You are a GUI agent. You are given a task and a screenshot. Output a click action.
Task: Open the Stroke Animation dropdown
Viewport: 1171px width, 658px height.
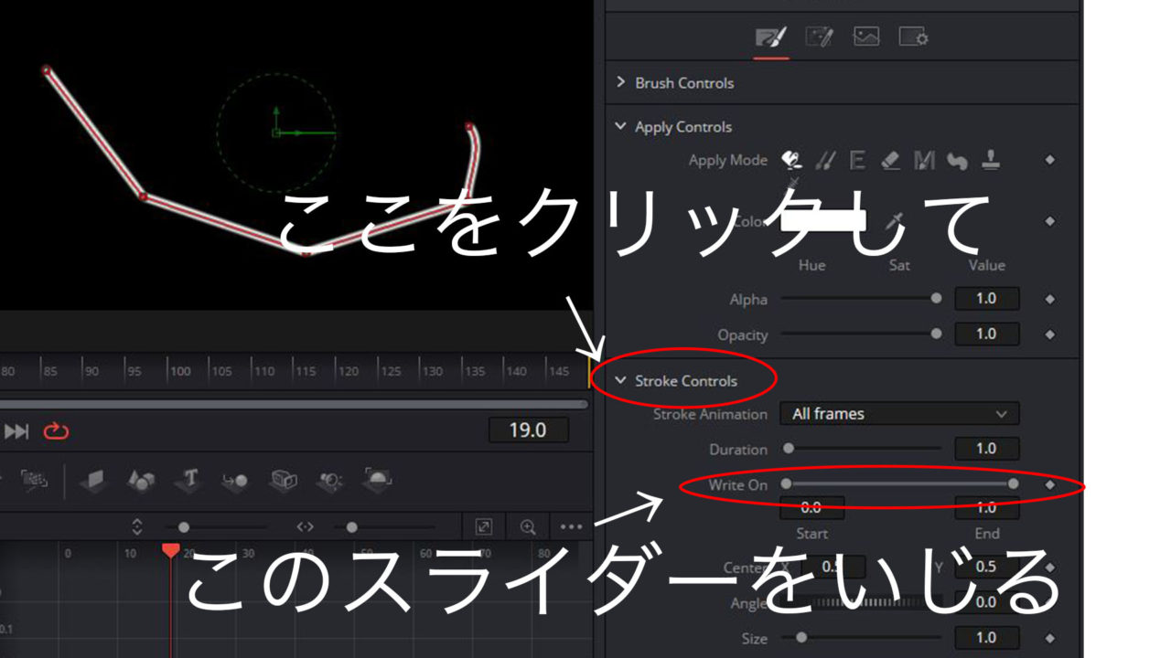tap(899, 414)
